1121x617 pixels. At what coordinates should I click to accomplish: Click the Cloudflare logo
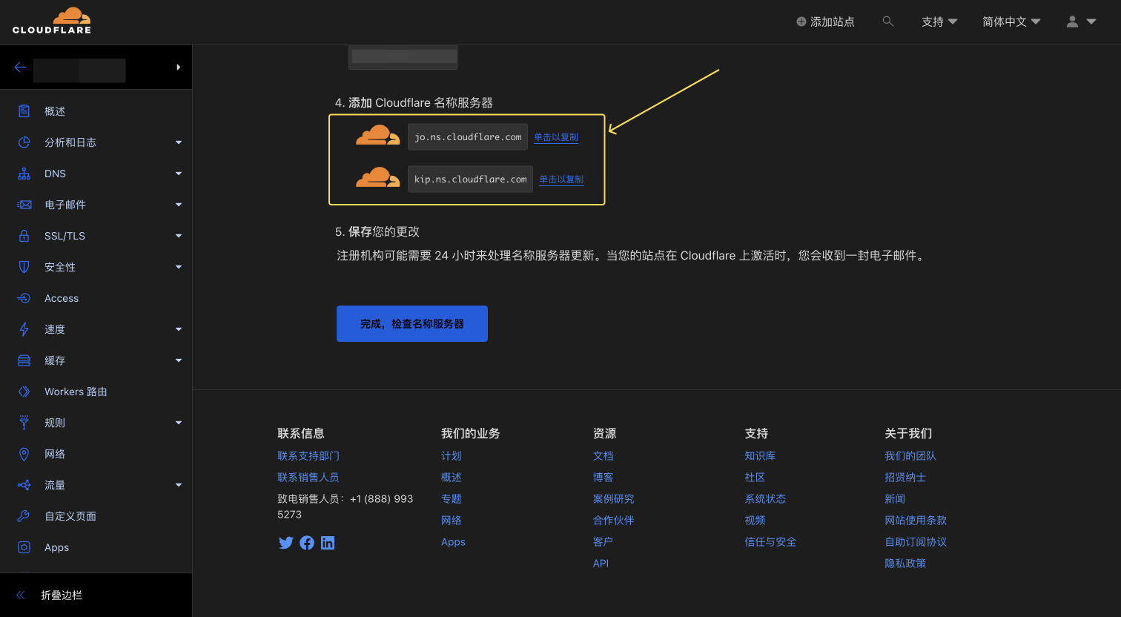52,21
